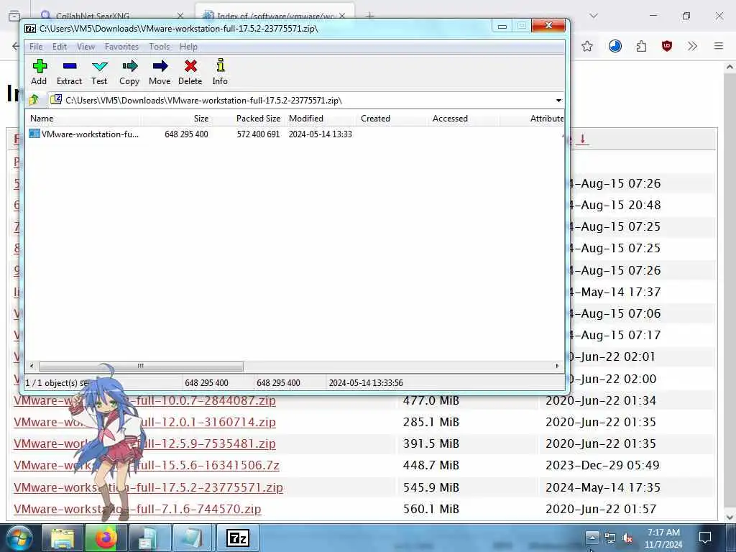Sort by Modified column header

coord(321,119)
